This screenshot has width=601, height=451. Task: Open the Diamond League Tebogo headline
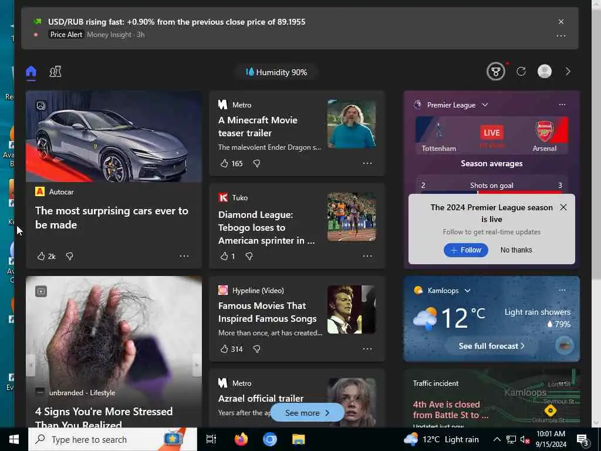[x=266, y=227]
